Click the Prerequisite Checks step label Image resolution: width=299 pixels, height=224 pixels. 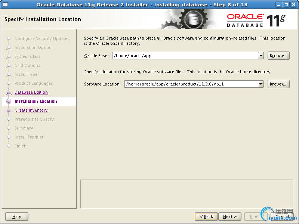(x=34, y=119)
